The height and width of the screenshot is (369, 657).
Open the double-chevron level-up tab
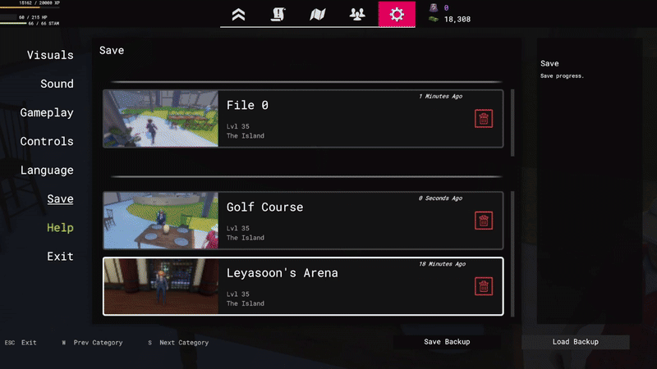pos(238,14)
